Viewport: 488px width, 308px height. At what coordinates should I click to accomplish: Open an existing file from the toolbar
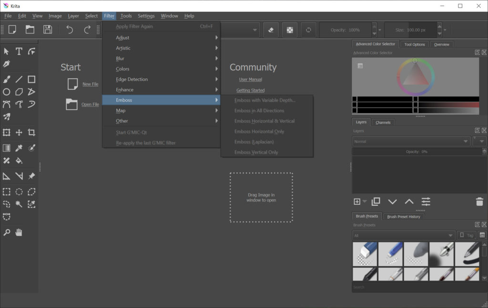(x=30, y=29)
